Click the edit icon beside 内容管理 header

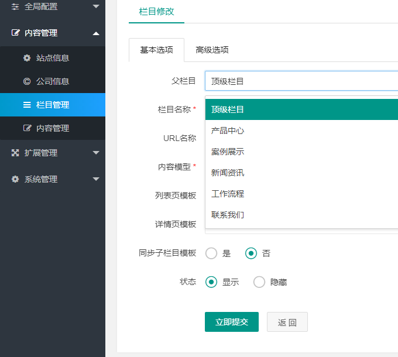click(x=16, y=33)
